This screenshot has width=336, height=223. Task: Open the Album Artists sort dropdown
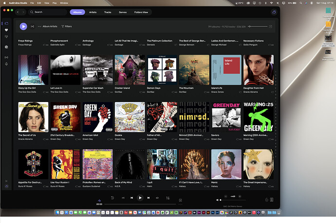(48, 27)
